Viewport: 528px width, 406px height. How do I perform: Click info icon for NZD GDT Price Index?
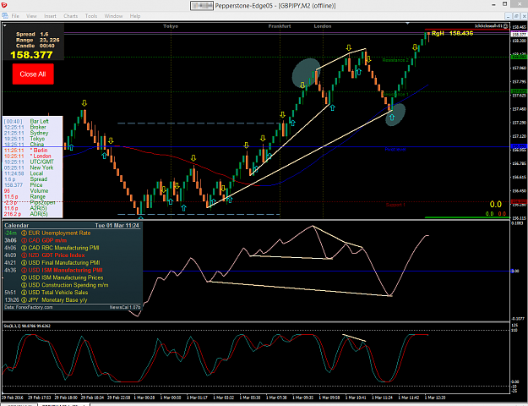[x=24, y=255]
